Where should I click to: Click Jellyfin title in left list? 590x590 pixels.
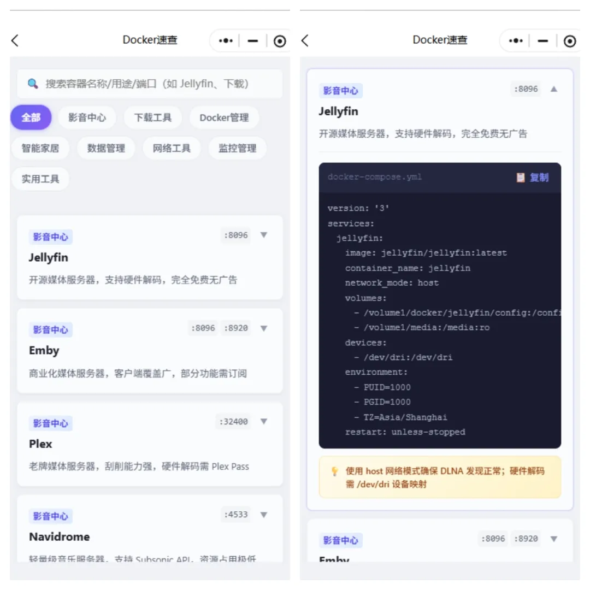[49, 258]
